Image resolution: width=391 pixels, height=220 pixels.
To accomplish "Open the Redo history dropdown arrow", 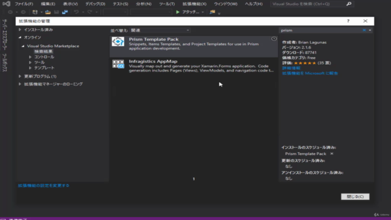I will point(97,12).
